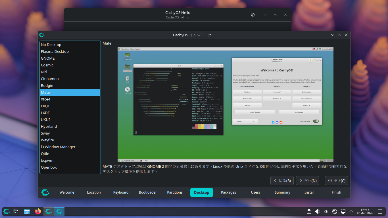The image size is (388, 218).
Task: Click the 次へ(N) next button
Action: tap(308, 181)
